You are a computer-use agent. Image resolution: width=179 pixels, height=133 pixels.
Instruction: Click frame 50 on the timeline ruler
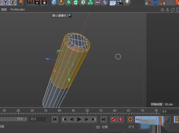point(87,110)
